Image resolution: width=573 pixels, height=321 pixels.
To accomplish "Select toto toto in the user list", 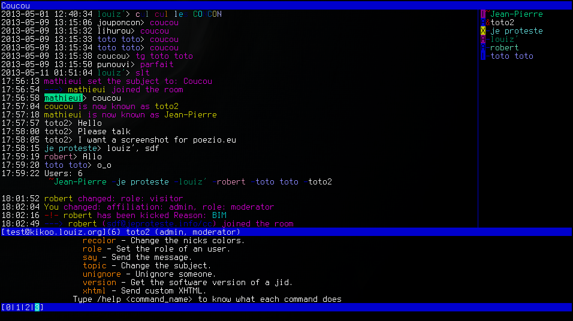I will [512, 56].
